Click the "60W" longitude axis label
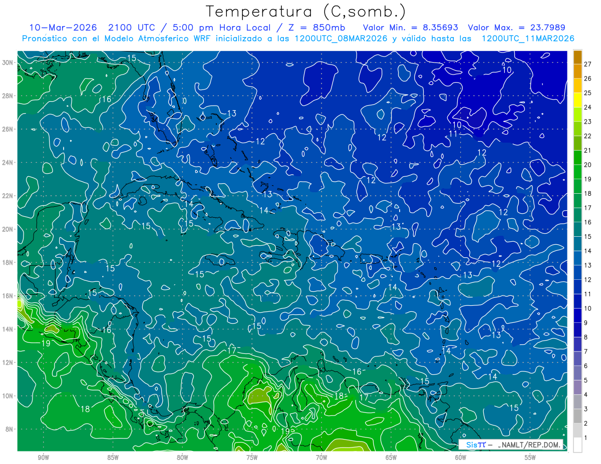Image resolution: width=601 pixels, height=464 pixels. tap(461, 458)
